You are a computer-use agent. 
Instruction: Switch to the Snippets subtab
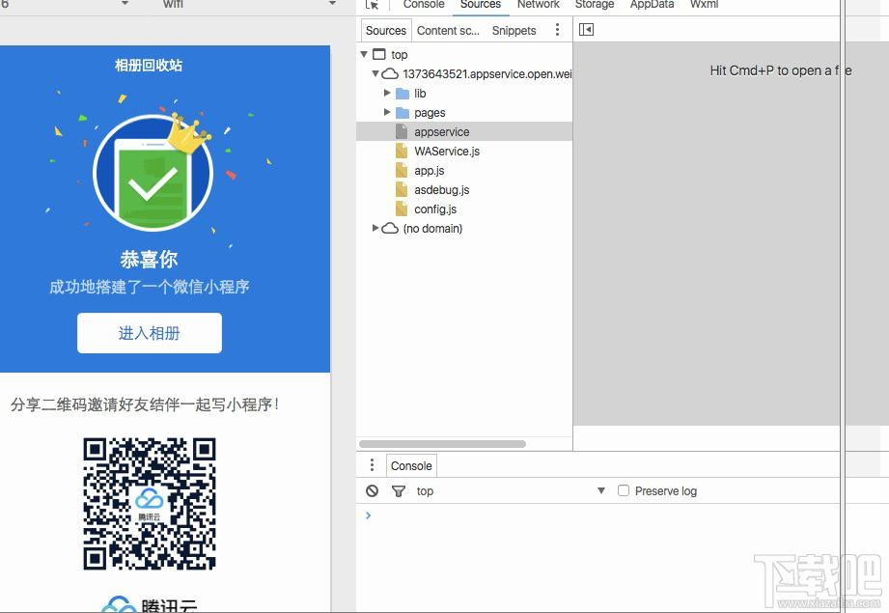514,30
